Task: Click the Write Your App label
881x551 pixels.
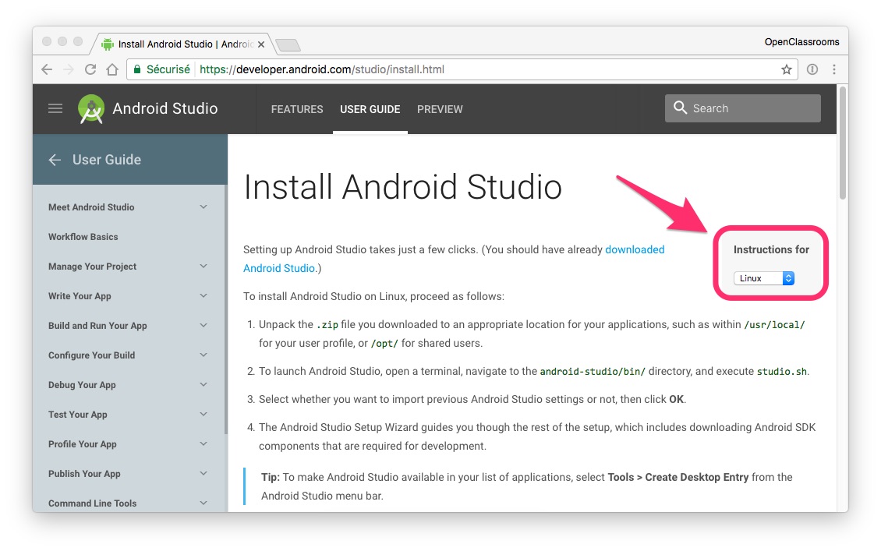Action: 80,296
